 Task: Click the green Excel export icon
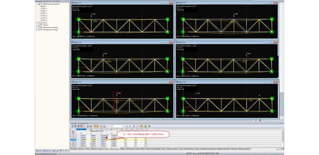point(145,126)
